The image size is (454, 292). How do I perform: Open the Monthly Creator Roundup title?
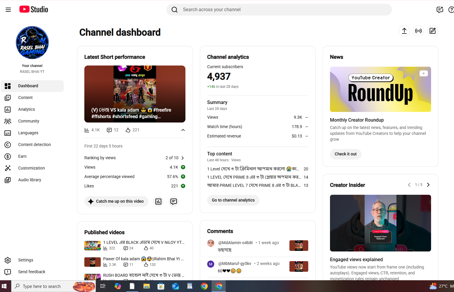[357, 120]
